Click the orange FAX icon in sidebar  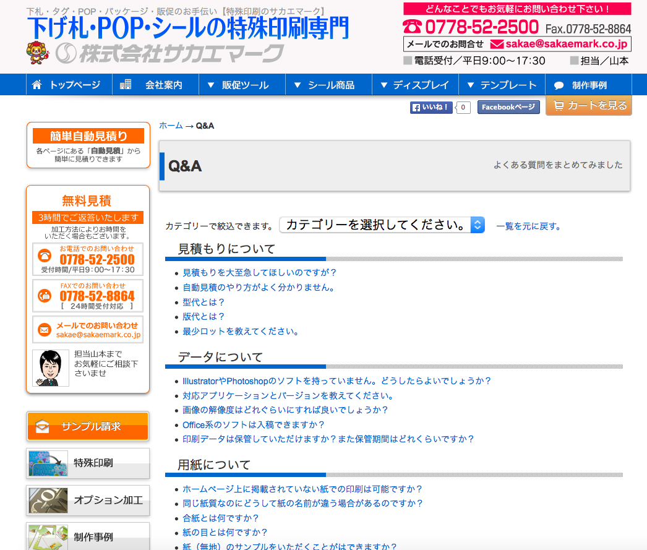45,295
